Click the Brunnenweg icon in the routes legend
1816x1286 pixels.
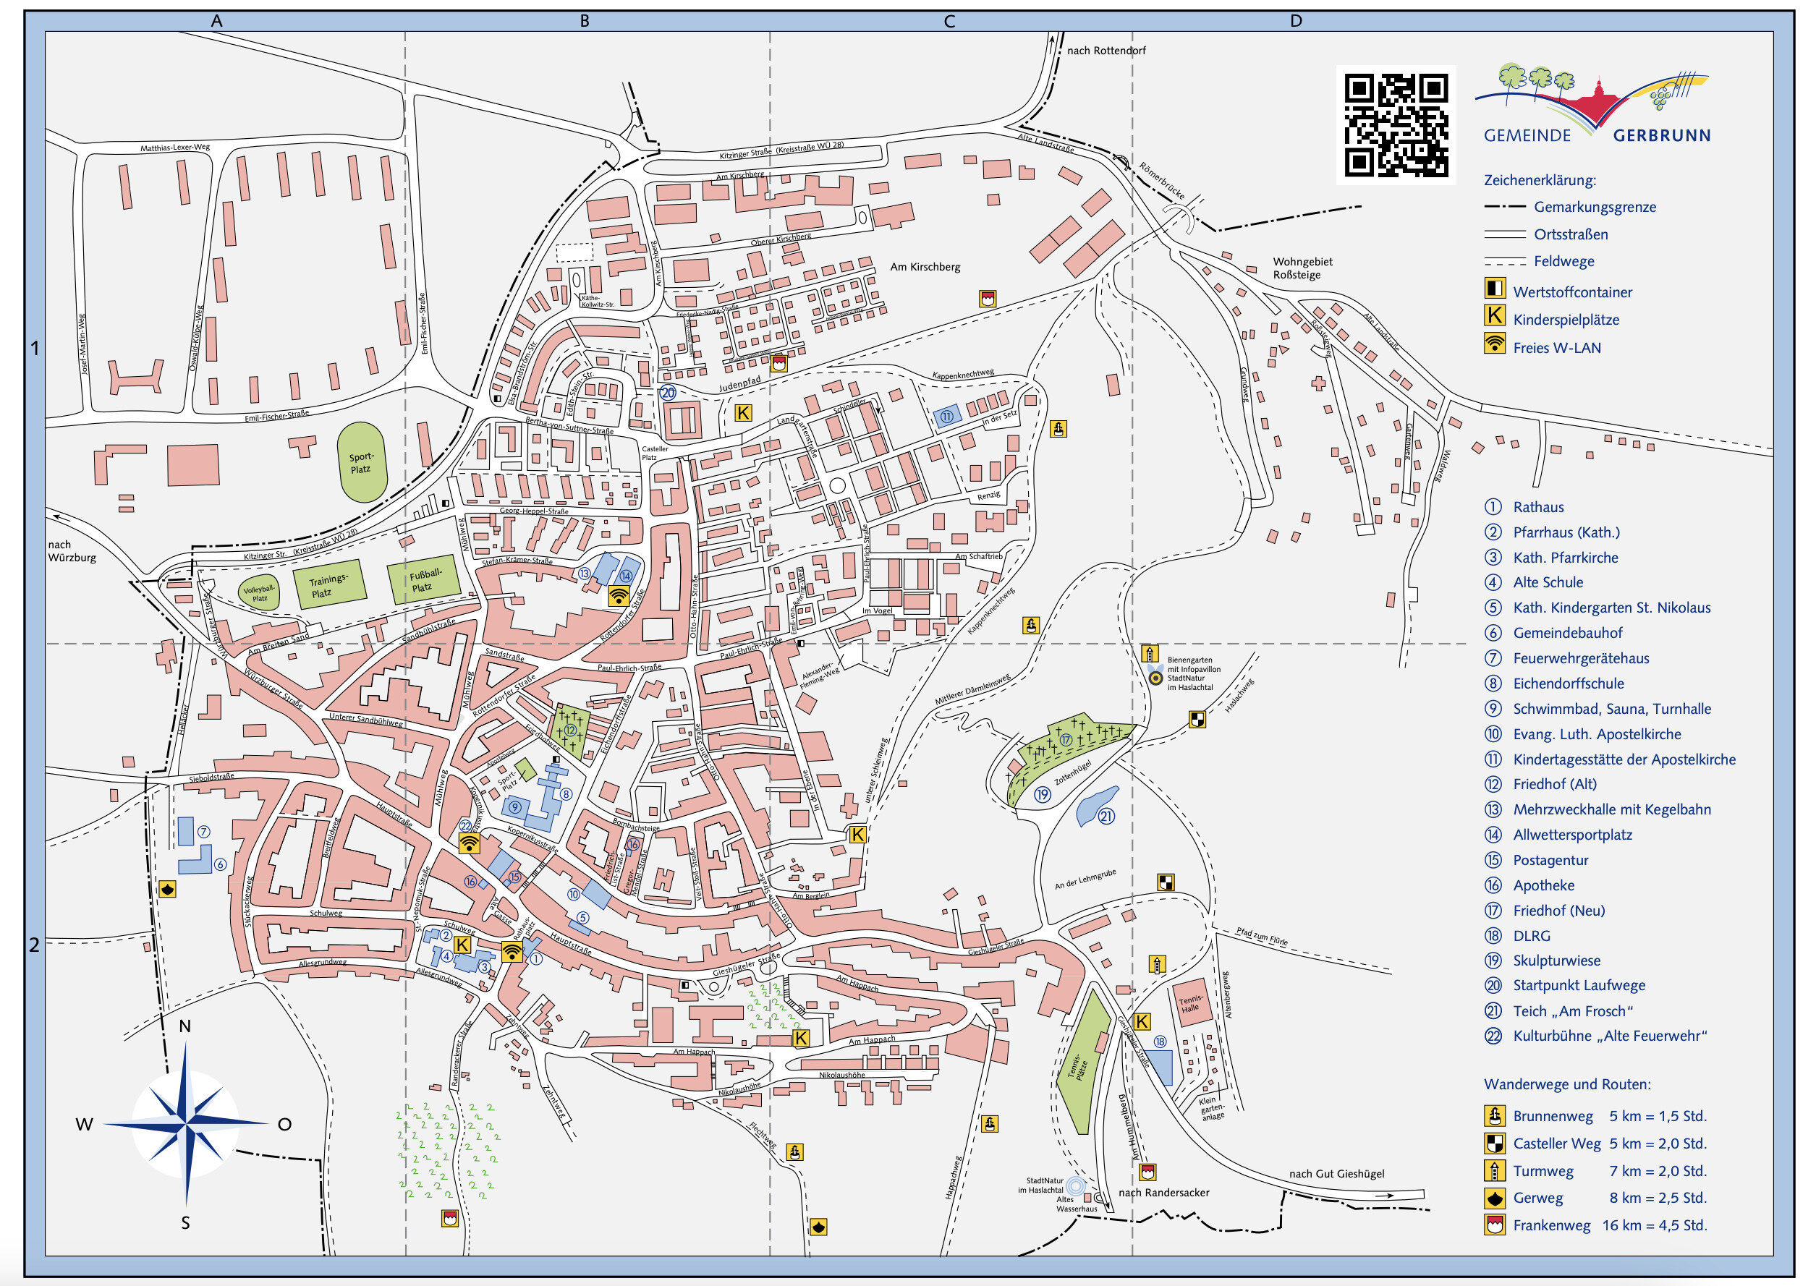[1493, 1116]
